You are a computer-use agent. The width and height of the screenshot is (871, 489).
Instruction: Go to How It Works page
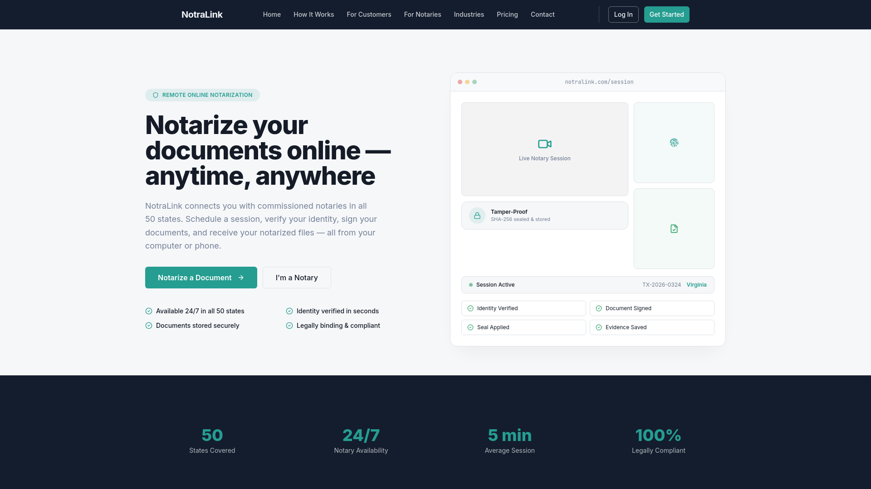(313, 14)
